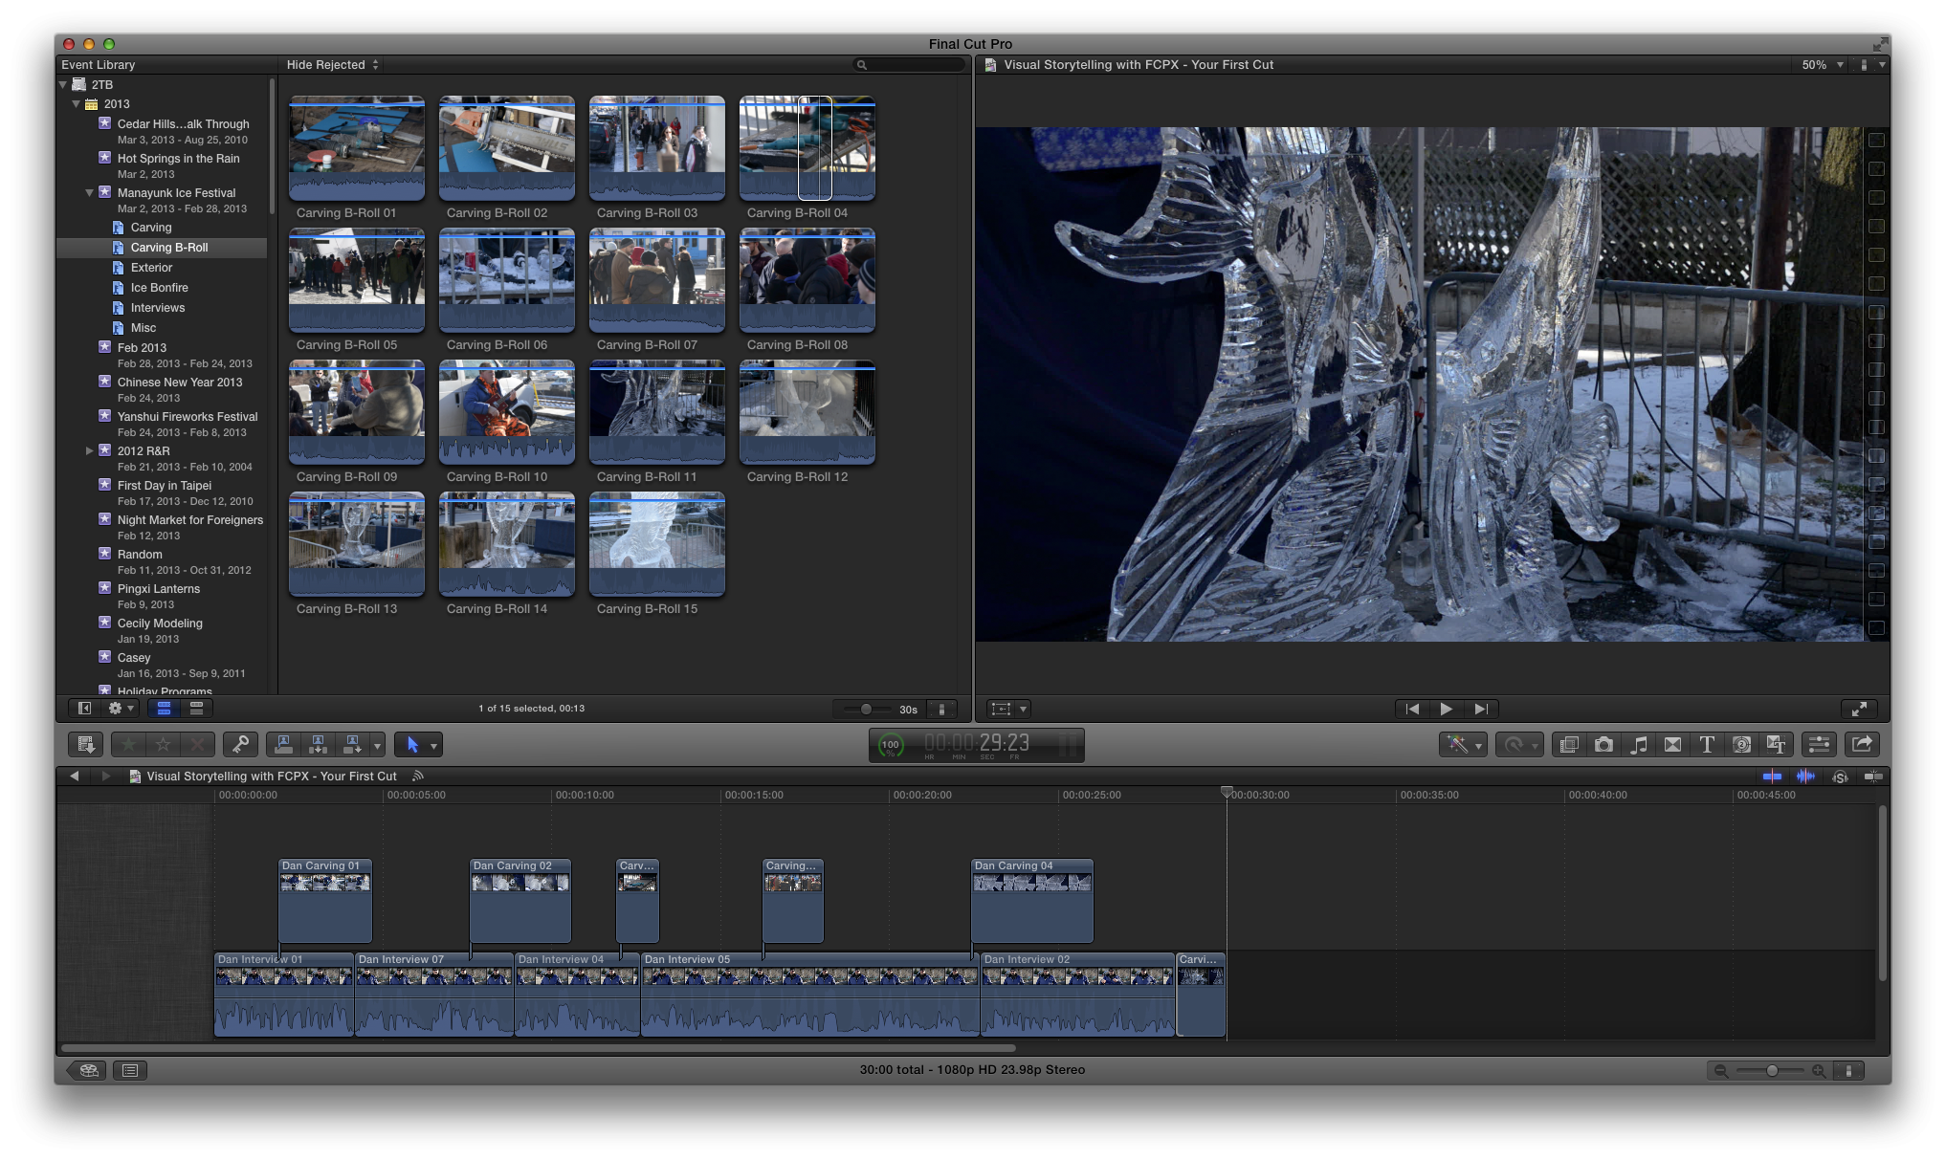Open the Retime speed menu
Screen dimensions: 1946x1160
coord(1519,744)
